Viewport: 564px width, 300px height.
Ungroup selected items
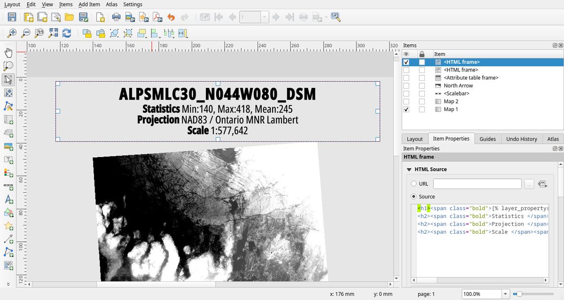[128, 33]
